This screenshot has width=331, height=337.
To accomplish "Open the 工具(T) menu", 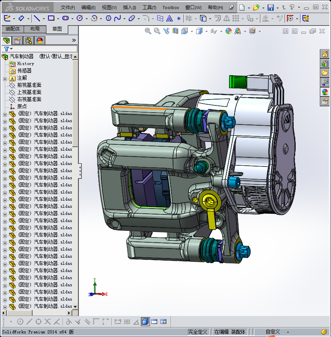I will 149,8.
